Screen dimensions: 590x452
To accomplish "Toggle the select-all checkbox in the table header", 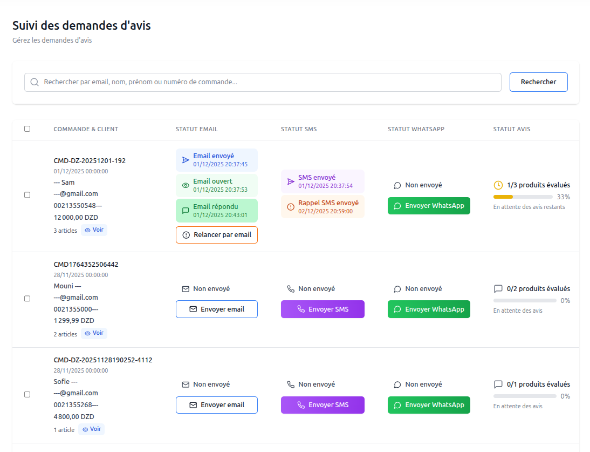I will [28, 129].
